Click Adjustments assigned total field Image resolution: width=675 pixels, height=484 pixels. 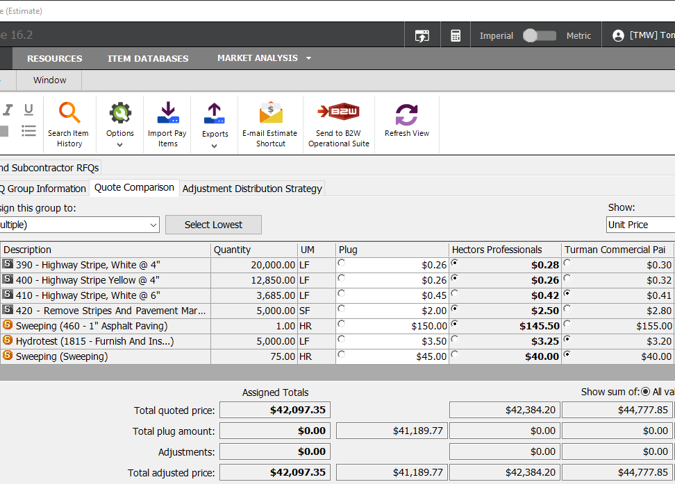pyautogui.click(x=275, y=452)
